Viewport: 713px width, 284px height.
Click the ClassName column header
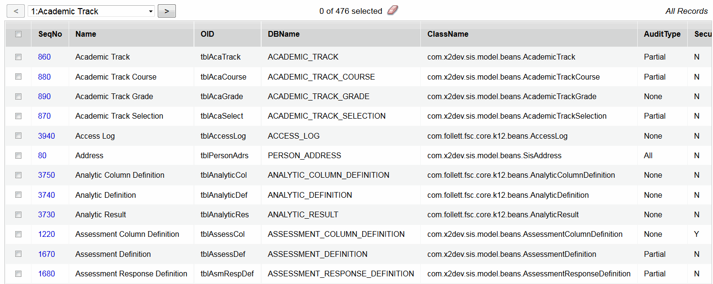click(448, 34)
